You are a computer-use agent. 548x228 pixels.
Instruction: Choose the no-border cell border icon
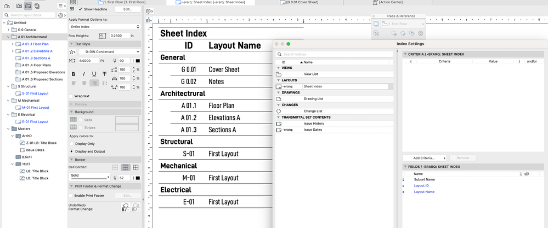[x=115, y=167]
